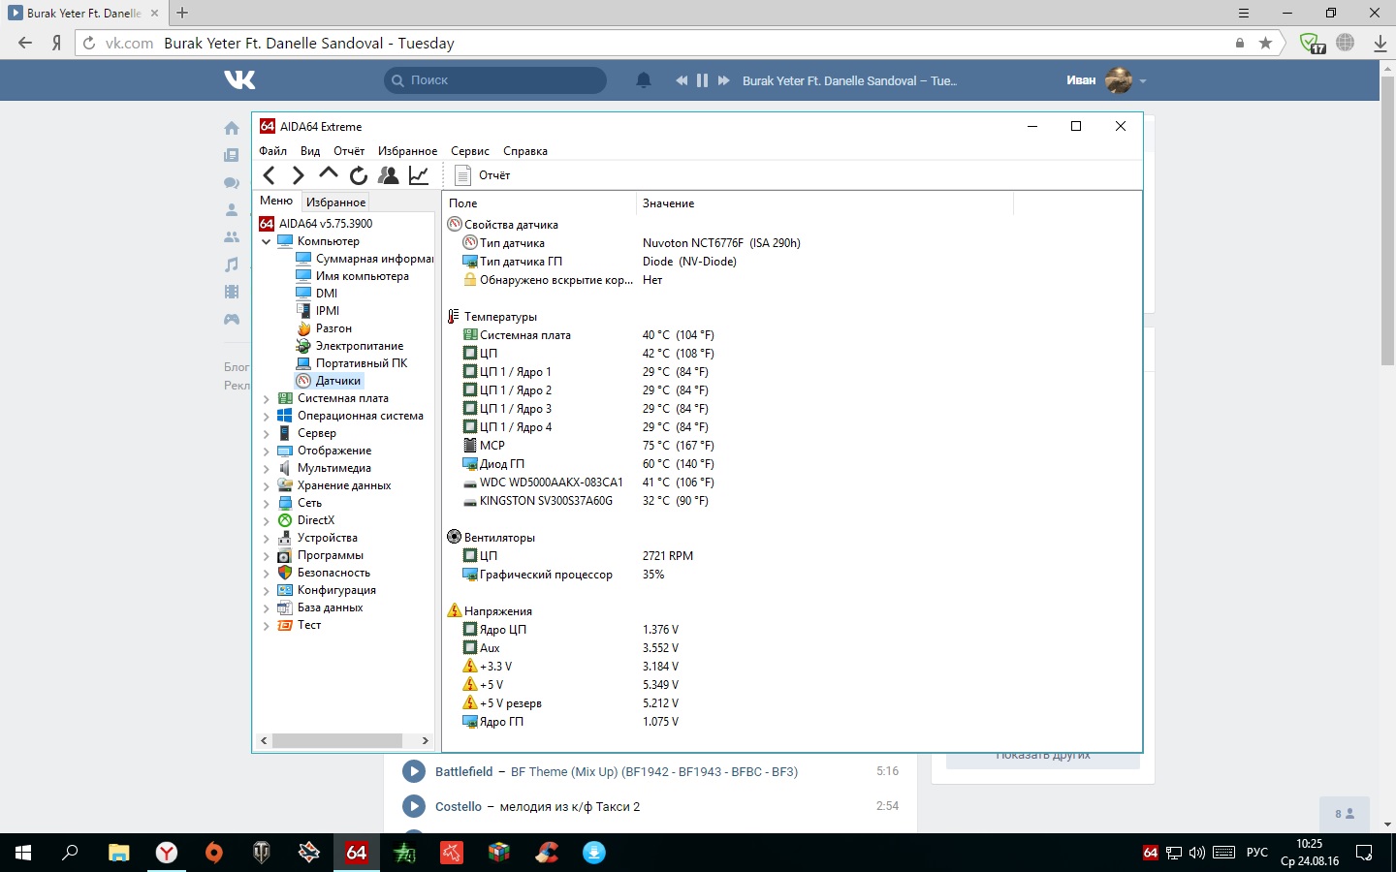The height and width of the screenshot is (872, 1396).
Task: Select Разгон in the tree
Action: pyautogui.click(x=333, y=328)
